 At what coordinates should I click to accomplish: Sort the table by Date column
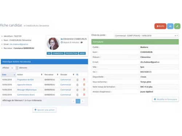coord(8,75)
